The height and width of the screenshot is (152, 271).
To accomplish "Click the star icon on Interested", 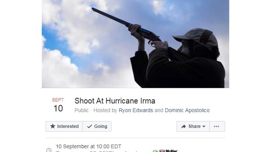I will coord(53,126).
